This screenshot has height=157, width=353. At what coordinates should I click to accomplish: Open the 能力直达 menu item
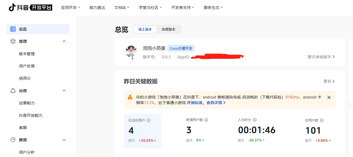click(x=97, y=8)
